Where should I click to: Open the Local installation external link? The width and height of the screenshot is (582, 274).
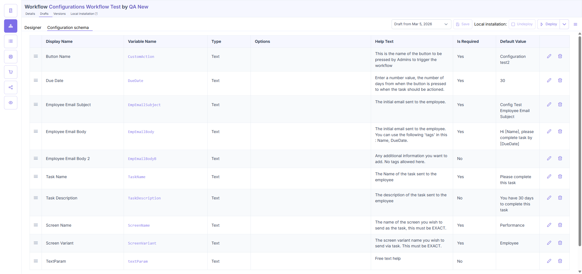pos(84,14)
